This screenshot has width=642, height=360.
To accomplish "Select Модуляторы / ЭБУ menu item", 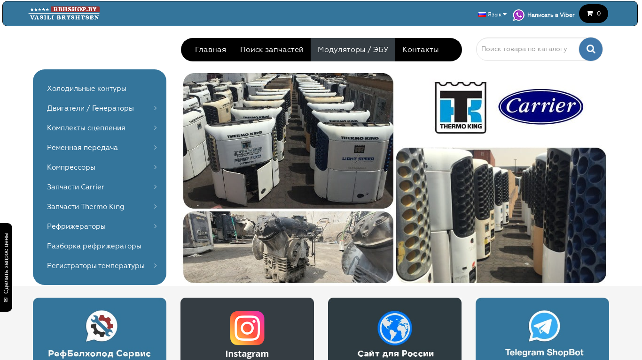I will coord(353,50).
